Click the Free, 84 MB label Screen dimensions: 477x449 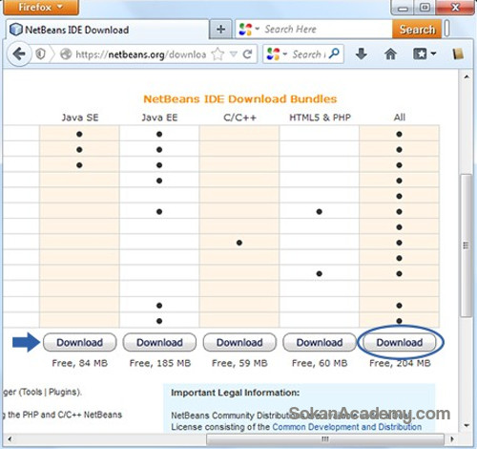click(x=80, y=363)
